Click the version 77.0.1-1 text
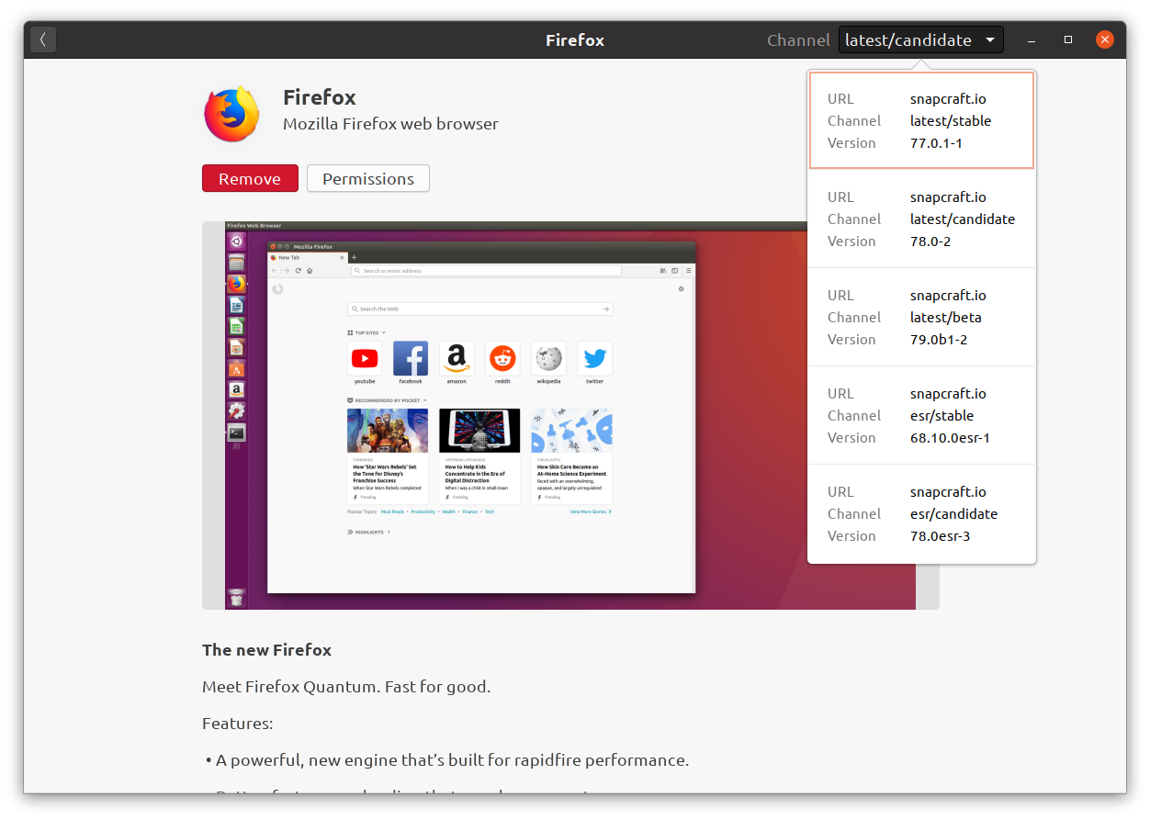This screenshot has height=820, width=1150. pyautogui.click(x=936, y=142)
